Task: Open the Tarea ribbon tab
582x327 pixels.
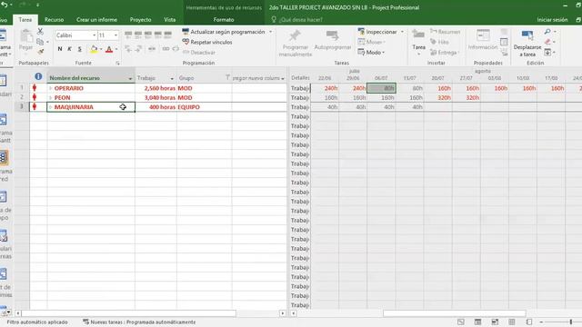Action: (25, 20)
